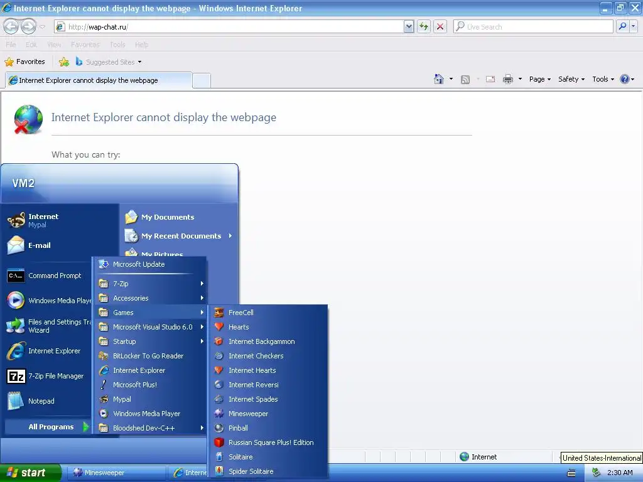The height and width of the screenshot is (482, 643).
Task: Click the Refresh page icon
Action: click(424, 26)
